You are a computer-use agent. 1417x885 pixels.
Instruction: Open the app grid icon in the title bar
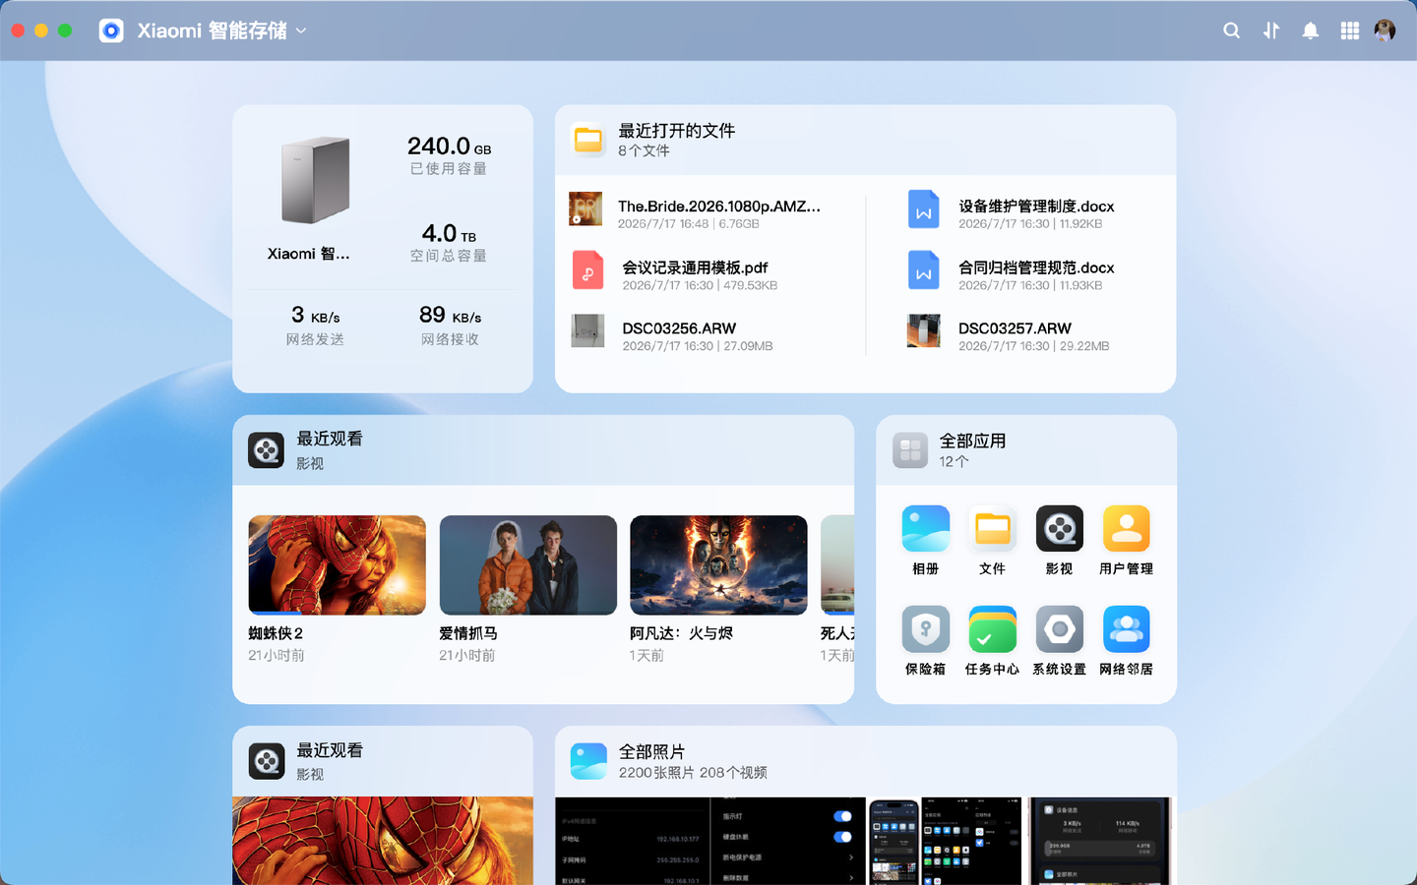(x=1350, y=30)
